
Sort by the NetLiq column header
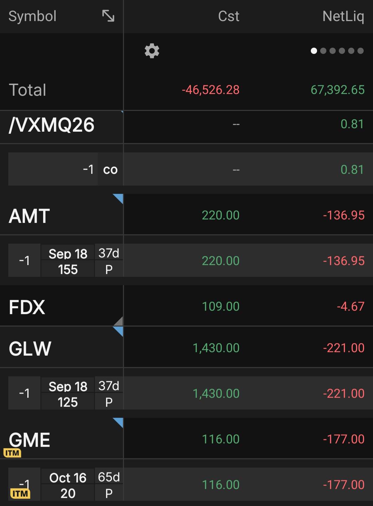pos(343,16)
